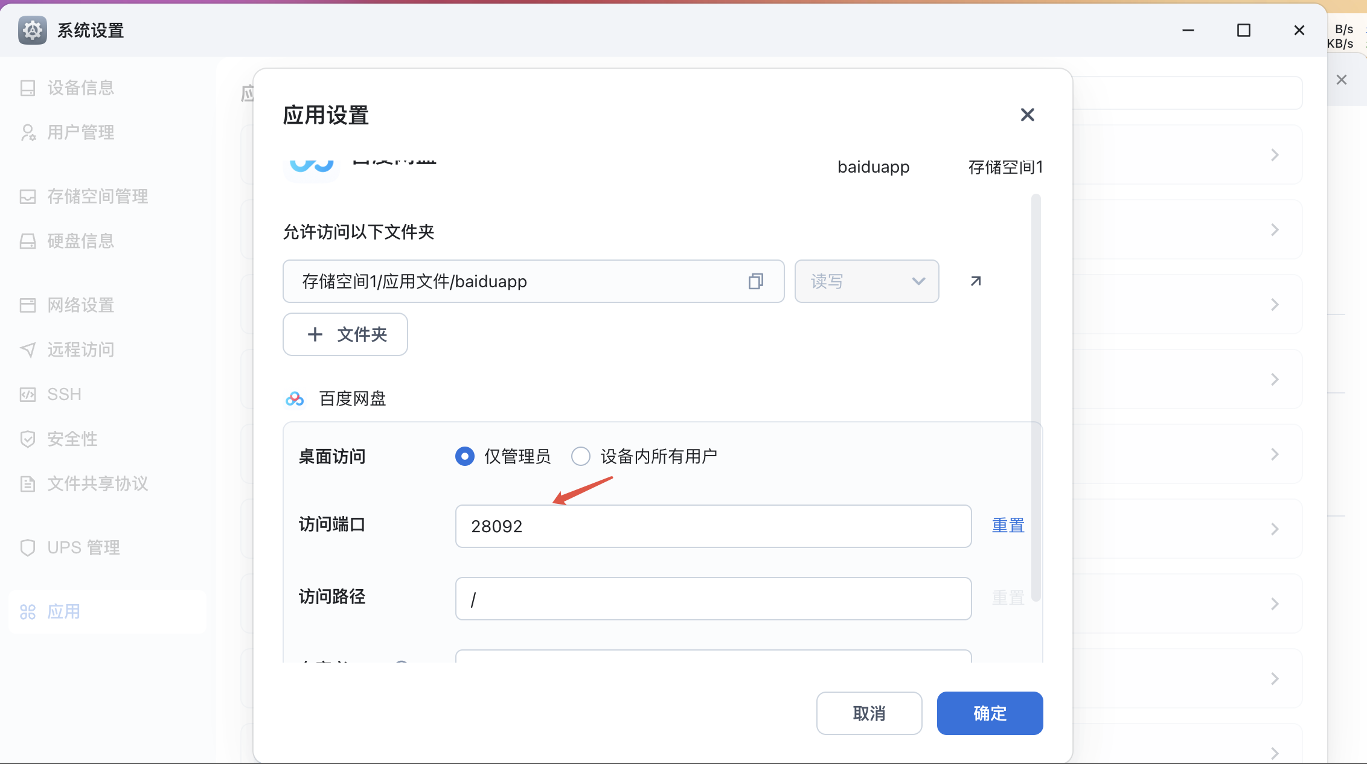Click the 百度网盘 section icon
The height and width of the screenshot is (764, 1367).
(295, 399)
